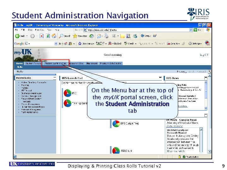Screen dimensions: 227x170
Task: Select the Home portal tab
Action: tap(20, 63)
